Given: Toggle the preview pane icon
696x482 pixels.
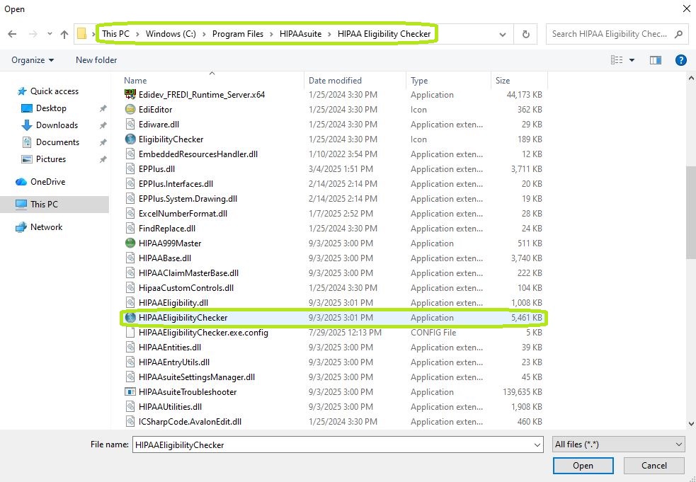Looking at the screenshot, I should click(655, 60).
